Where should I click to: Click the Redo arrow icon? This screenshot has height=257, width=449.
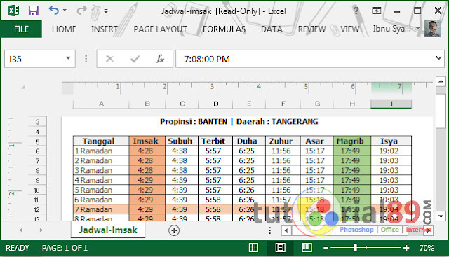click(x=81, y=11)
